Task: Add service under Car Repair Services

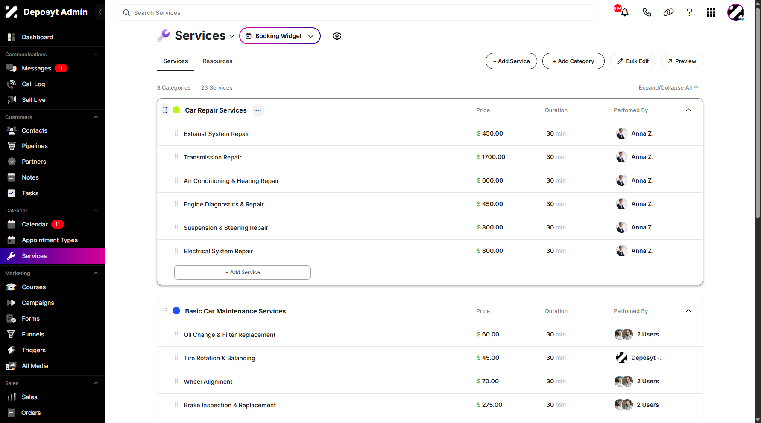Action: pos(243,272)
